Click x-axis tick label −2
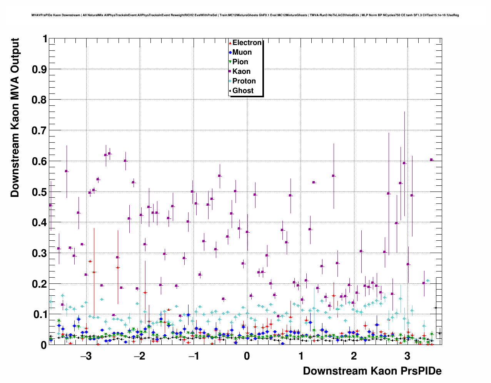Image resolution: width=491 pixels, height=383 pixels. 139,356
